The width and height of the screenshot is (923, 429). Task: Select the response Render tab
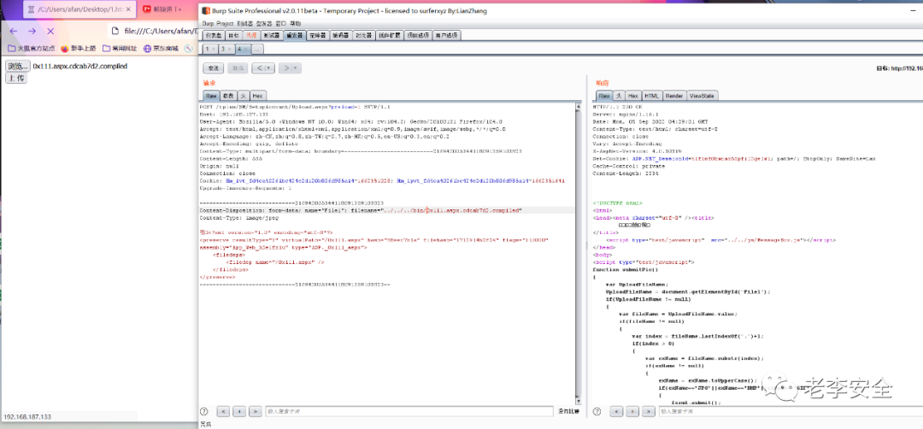click(x=674, y=96)
